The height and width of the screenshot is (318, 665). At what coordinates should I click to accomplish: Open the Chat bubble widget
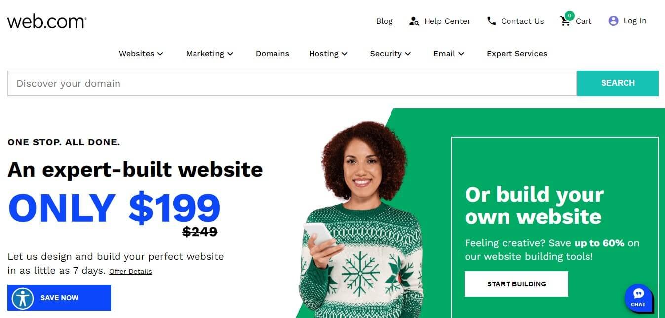coord(638,298)
